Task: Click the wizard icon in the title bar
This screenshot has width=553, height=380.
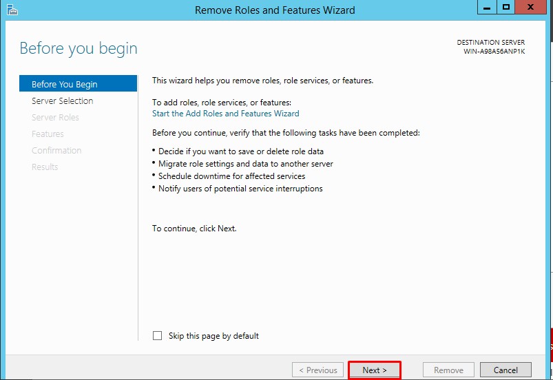Action: 11,10
